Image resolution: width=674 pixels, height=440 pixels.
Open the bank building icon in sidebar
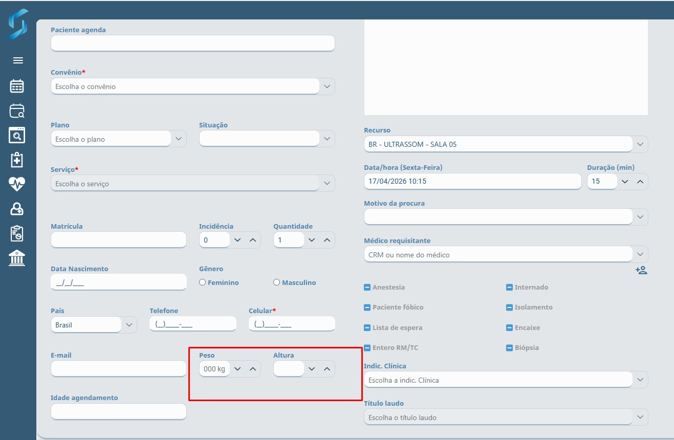point(17,258)
